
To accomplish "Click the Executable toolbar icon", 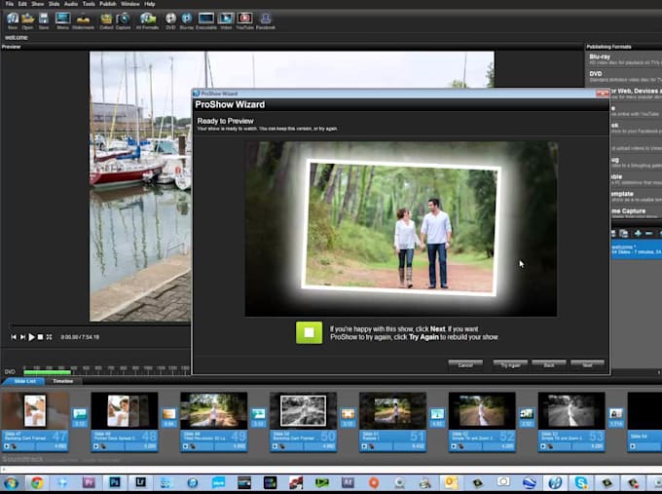I will 206,20.
